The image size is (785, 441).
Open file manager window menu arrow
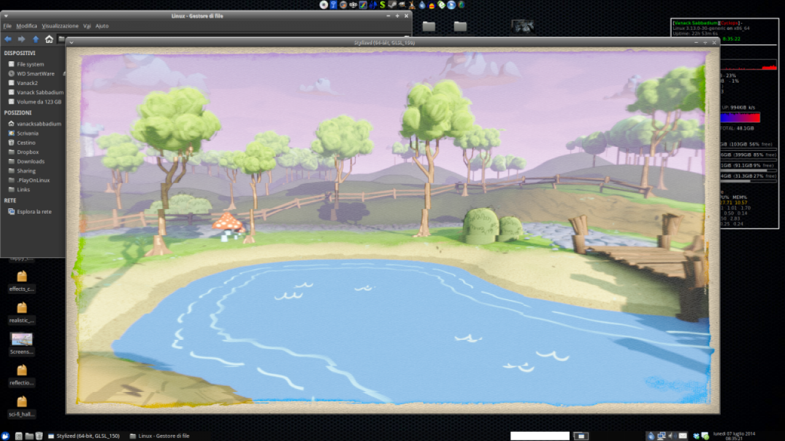coord(6,16)
